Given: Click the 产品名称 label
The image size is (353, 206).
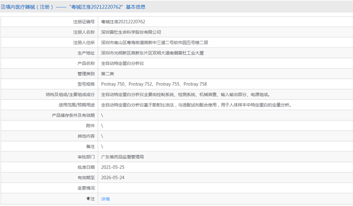Looking at the screenshot, I should (86, 63).
